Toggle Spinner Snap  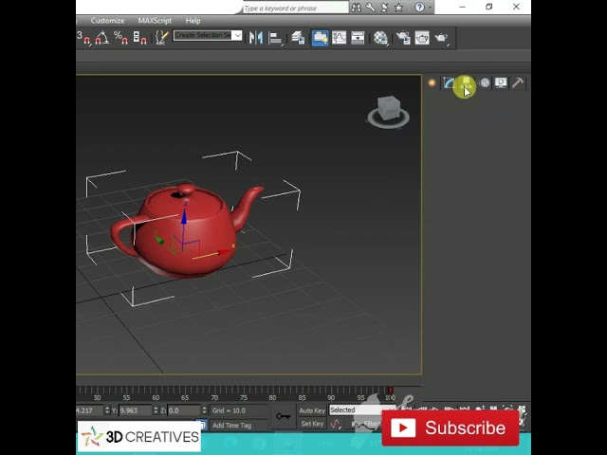point(139,38)
